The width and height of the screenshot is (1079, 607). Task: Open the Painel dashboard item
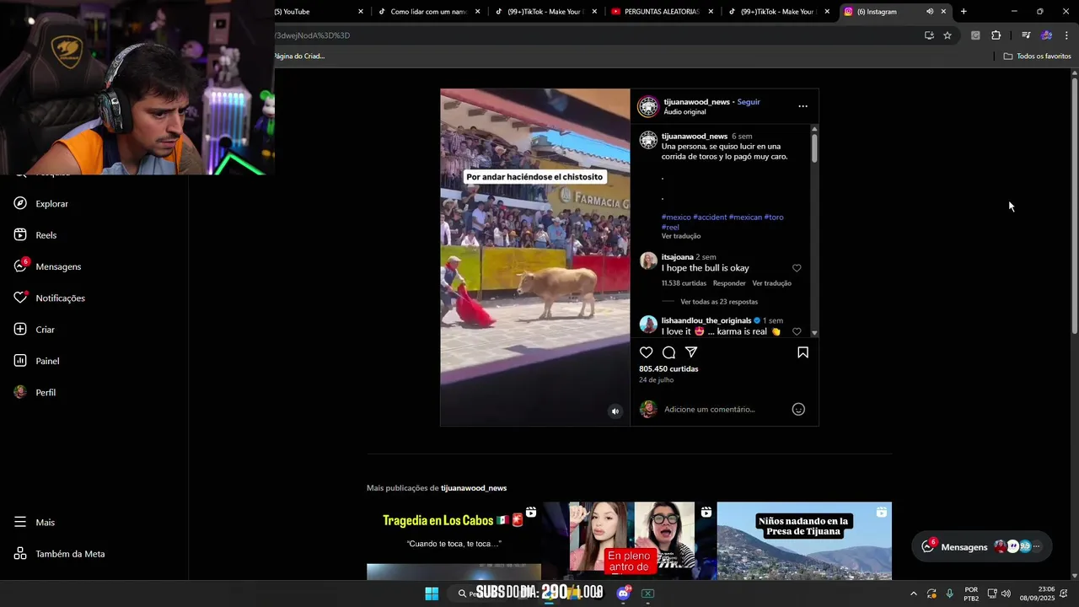tap(36, 361)
